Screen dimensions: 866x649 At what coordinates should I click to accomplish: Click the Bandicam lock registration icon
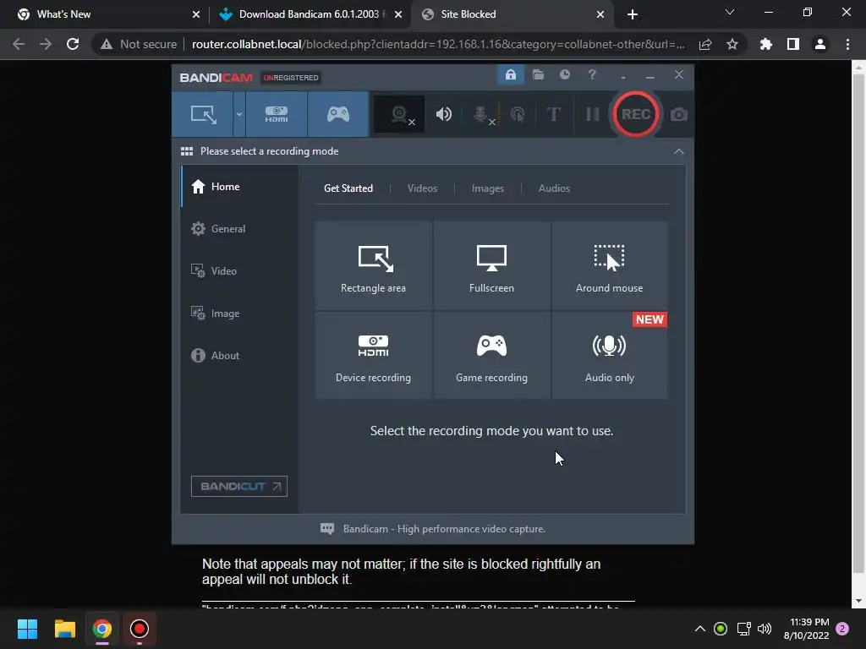[x=510, y=74]
